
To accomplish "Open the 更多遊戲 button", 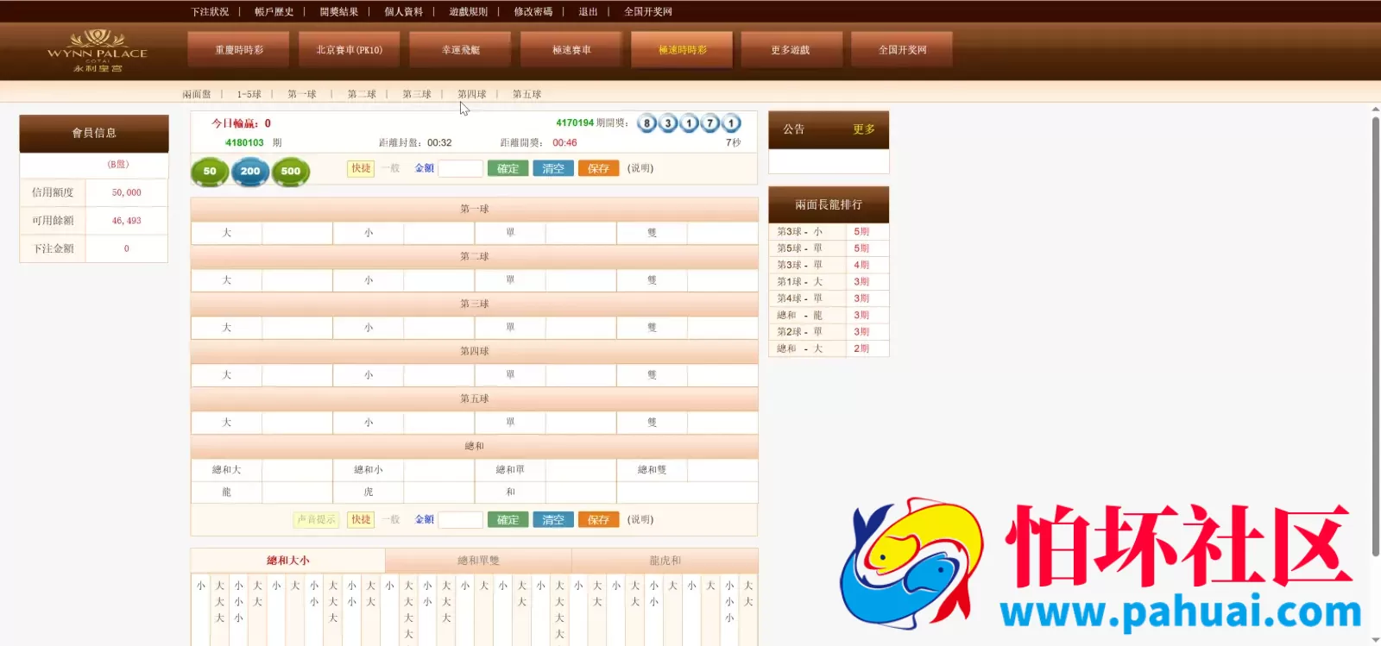I will (x=791, y=50).
